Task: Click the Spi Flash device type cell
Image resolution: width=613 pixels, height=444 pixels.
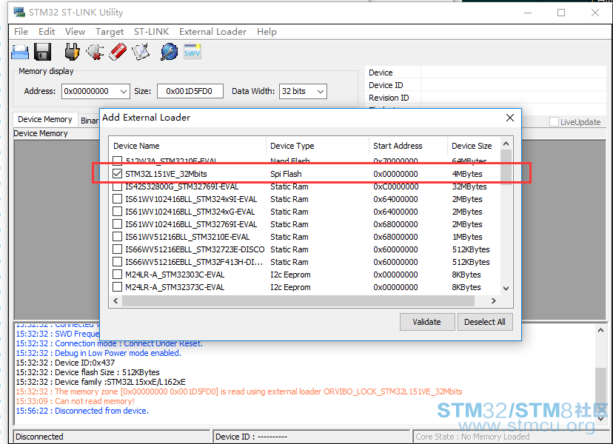Action: pos(287,174)
